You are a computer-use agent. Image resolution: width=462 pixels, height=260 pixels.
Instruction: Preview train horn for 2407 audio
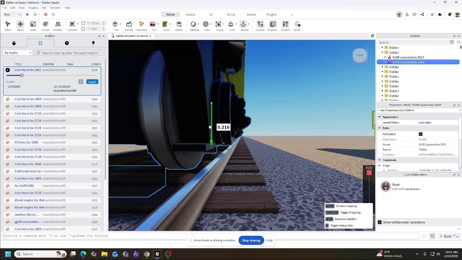click(x=8, y=70)
